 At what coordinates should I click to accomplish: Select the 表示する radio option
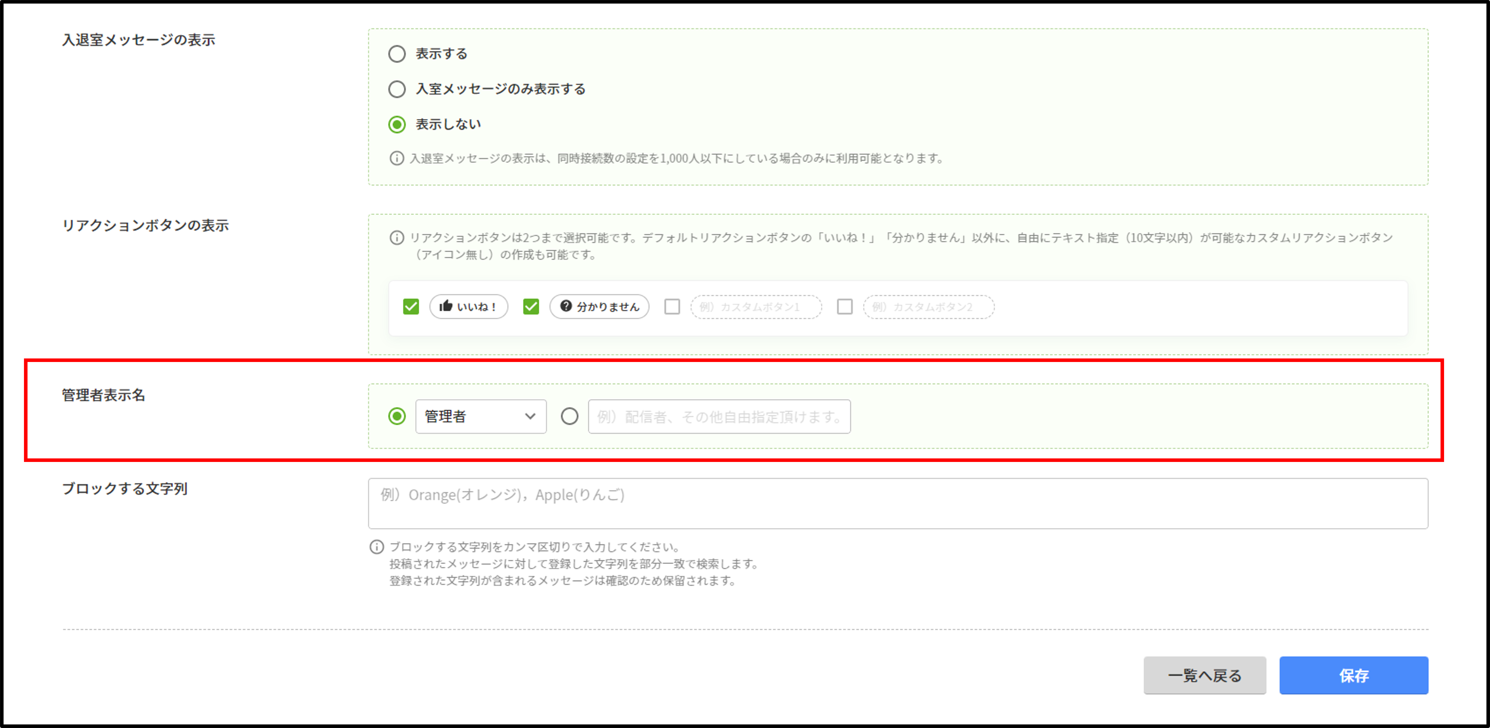(397, 54)
